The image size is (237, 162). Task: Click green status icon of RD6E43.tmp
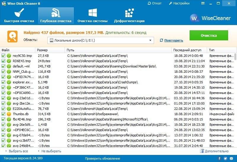[x=9, y=61]
